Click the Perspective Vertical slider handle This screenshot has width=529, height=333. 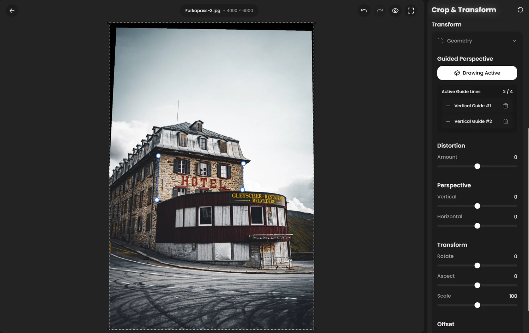tap(477, 206)
